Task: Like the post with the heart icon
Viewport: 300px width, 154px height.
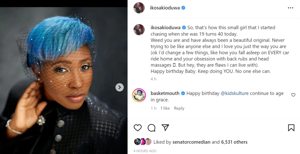Action: [x=137, y=128]
